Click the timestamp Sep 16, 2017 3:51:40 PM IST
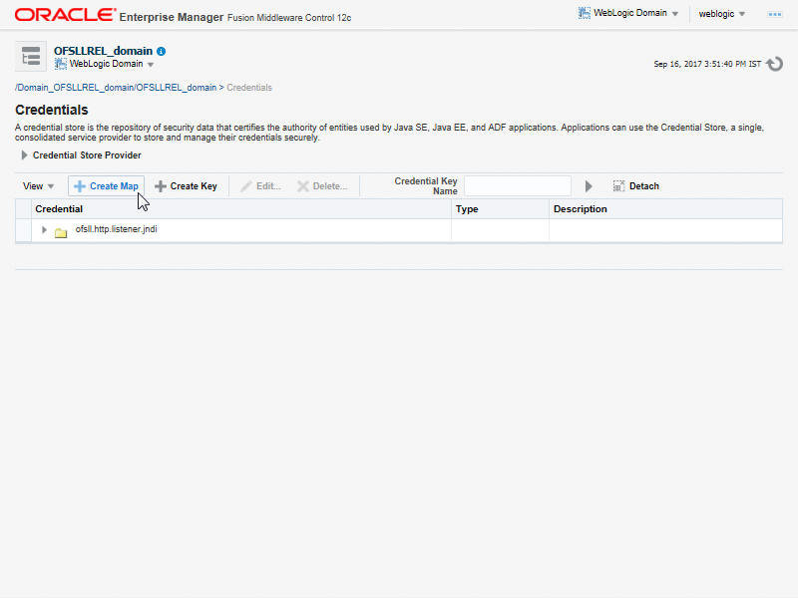 click(707, 64)
